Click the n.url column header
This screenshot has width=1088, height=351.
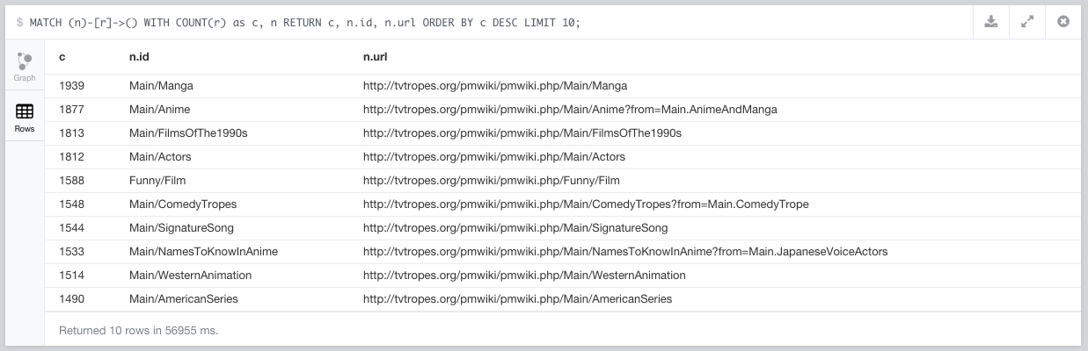click(x=376, y=57)
